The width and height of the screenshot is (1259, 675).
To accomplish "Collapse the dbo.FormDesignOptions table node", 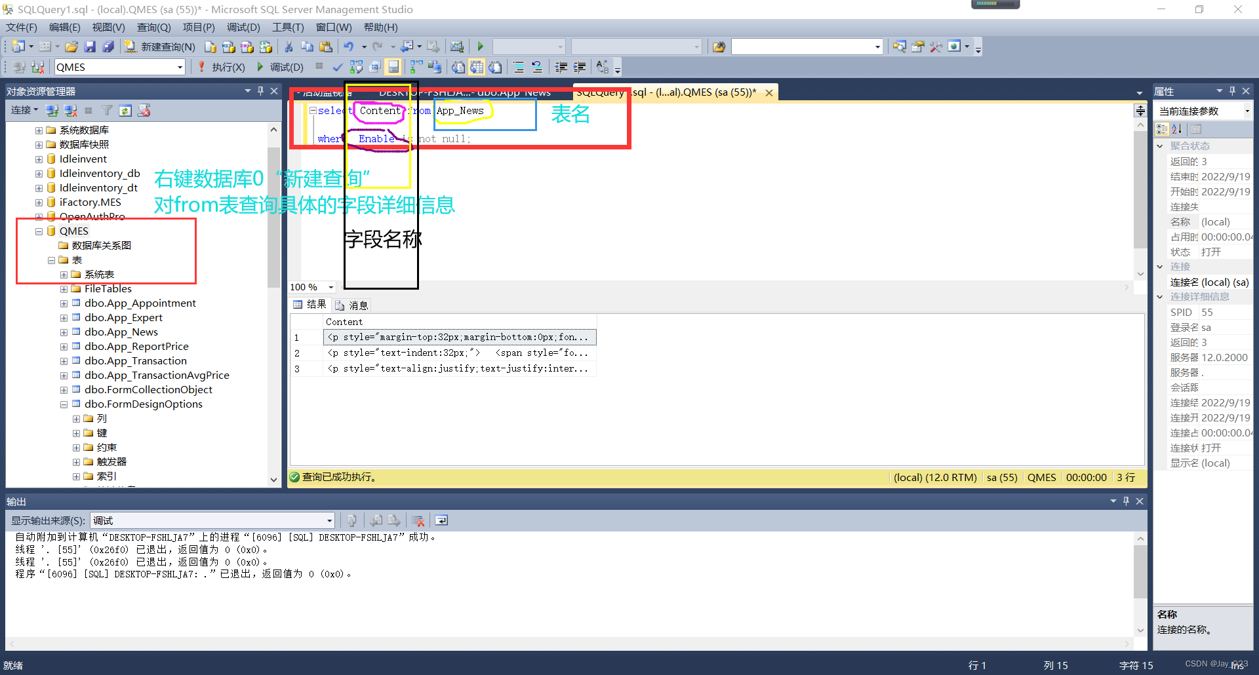I will 64,404.
